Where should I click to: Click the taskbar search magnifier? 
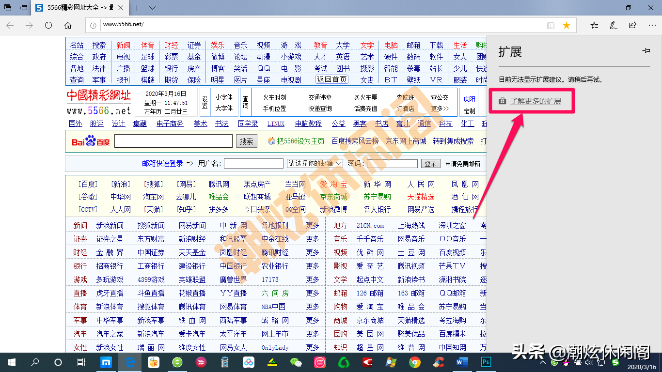coord(35,362)
